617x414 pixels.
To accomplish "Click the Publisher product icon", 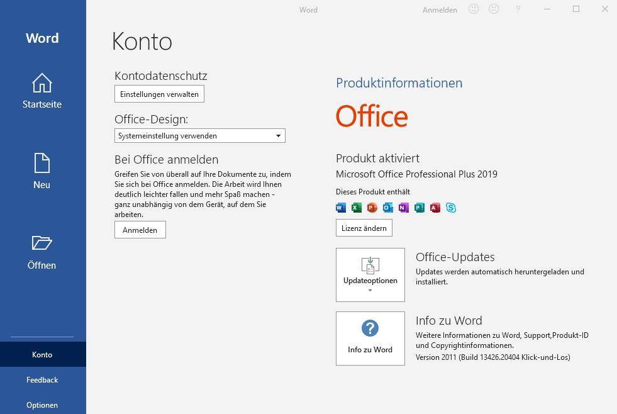I will (420, 207).
